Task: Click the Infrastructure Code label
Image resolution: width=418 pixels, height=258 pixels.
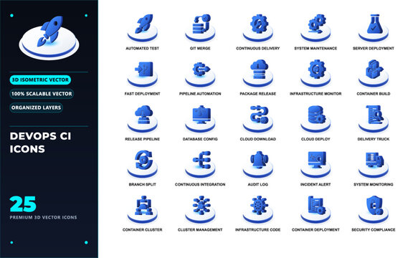Action: (258, 229)
